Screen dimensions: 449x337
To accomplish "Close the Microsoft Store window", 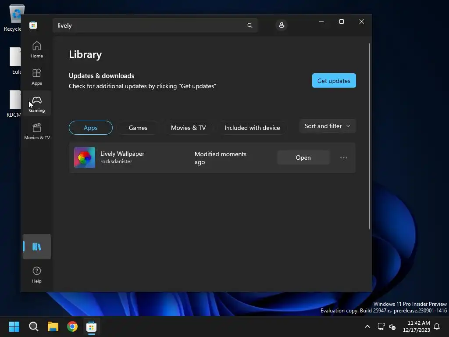I will [x=362, y=22].
